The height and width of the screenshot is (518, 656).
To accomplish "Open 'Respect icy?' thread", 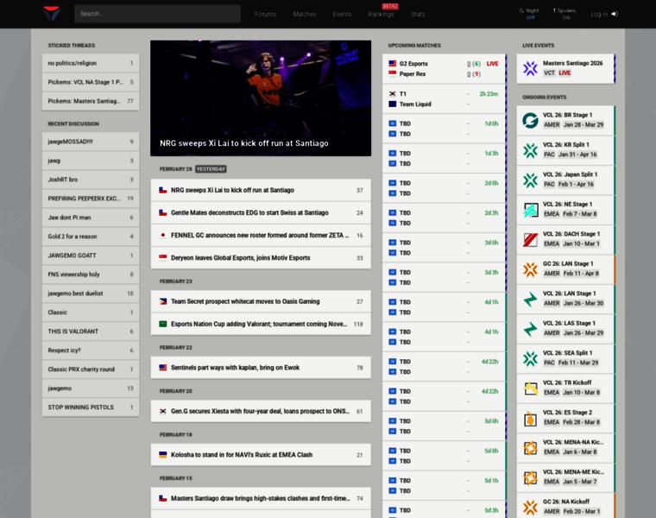I will pos(91,351).
